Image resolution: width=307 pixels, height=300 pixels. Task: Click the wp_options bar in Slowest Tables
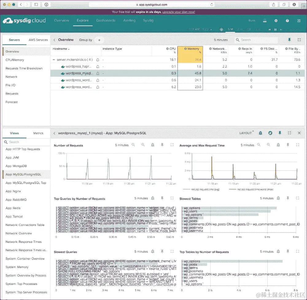click(x=229, y=208)
